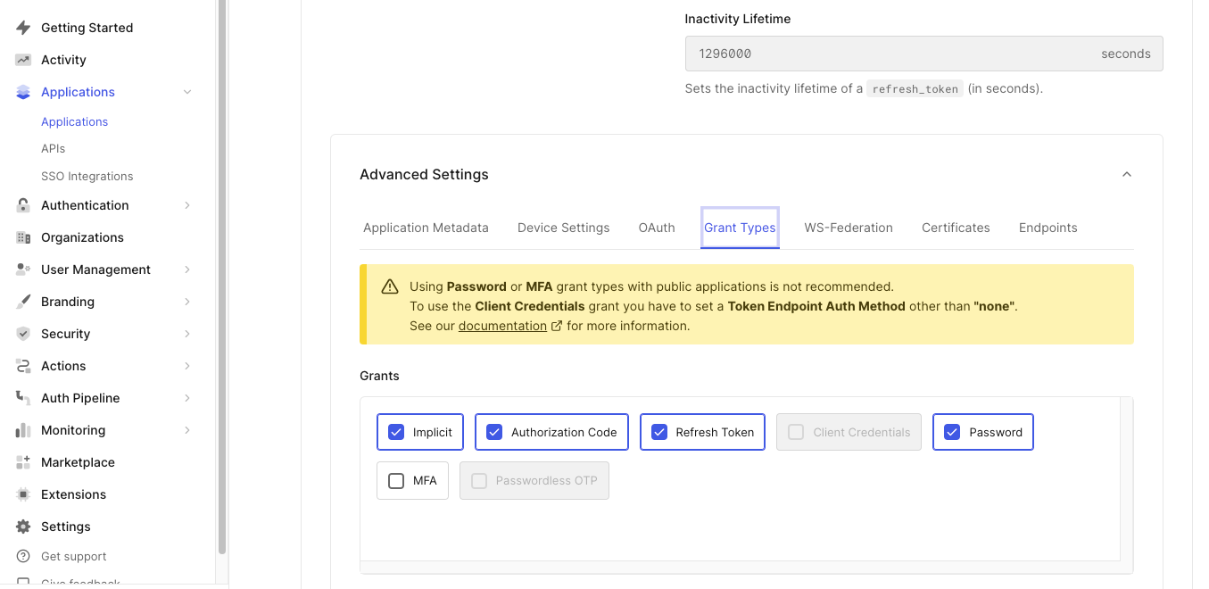Click the Marketplace grid icon
The width and height of the screenshot is (1209, 589).
(x=23, y=462)
